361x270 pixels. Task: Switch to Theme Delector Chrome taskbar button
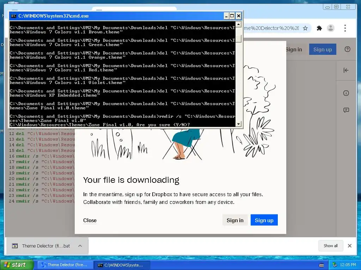[x=65, y=265]
